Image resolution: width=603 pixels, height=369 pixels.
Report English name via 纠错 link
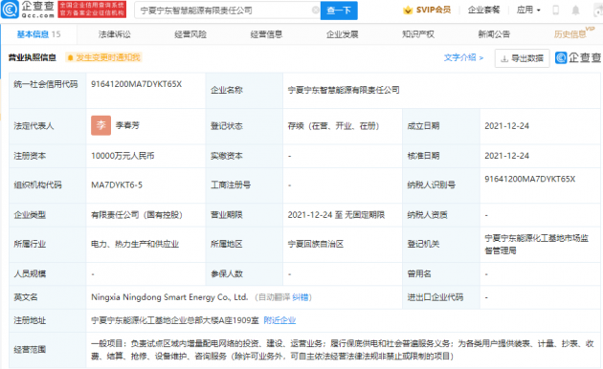[300, 297]
